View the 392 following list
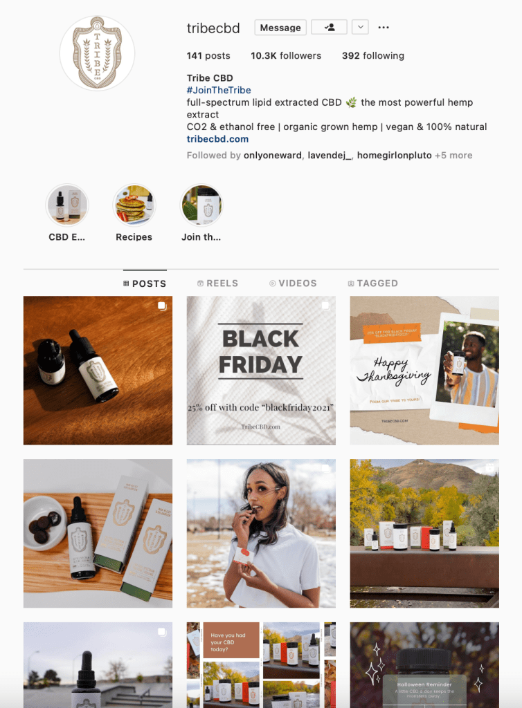Viewport: 522px width, 708px height. pos(373,55)
